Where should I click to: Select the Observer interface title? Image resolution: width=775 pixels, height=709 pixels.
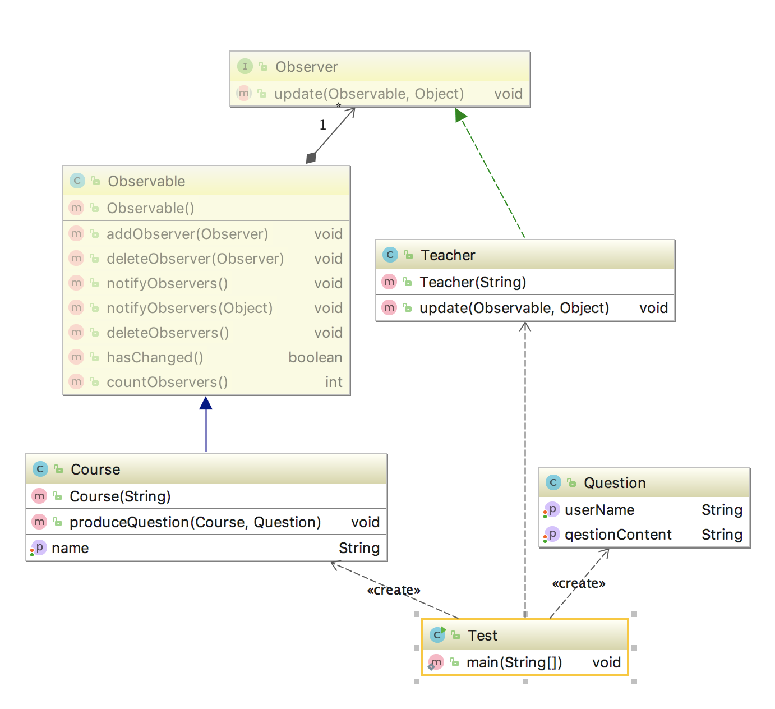coord(307,67)
